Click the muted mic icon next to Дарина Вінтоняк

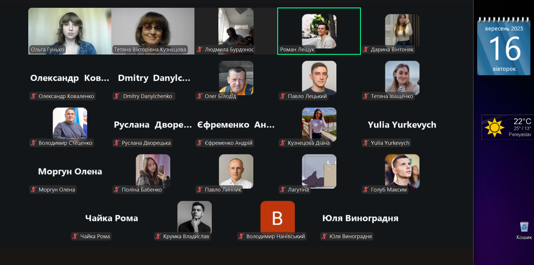[366, 49]
